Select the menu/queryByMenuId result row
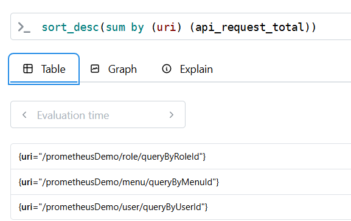 coord(181,182)
